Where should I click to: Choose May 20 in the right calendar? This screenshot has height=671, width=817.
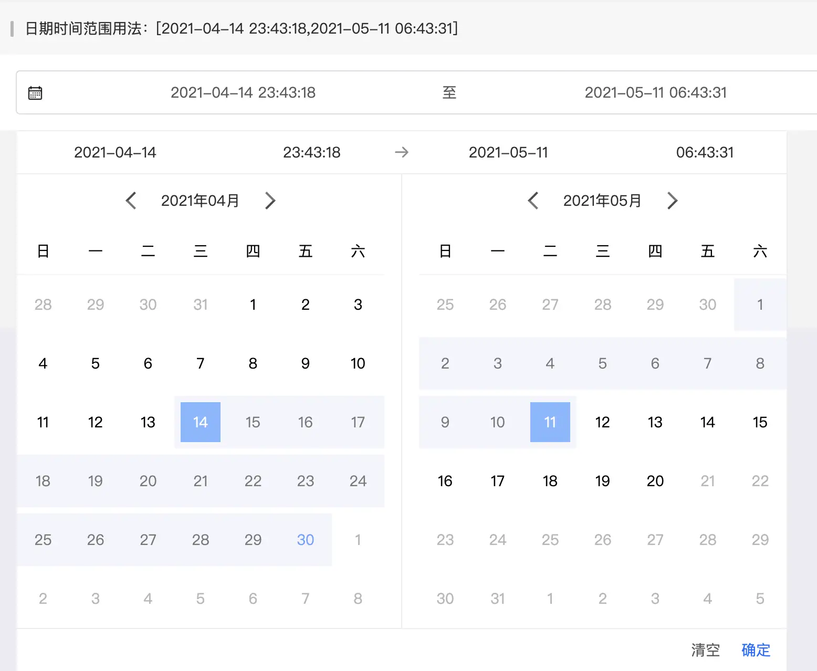[x=655, y=481]
